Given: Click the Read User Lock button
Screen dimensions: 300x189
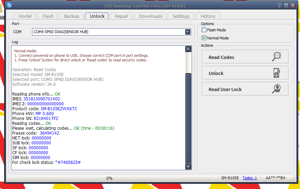Looking at the screenshot, I should [x=245, y=89].
